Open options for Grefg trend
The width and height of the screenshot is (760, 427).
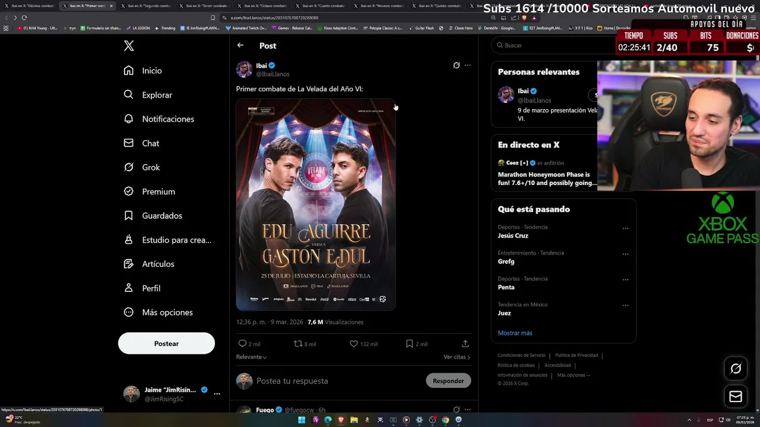pyautogui.click(x=625, y=254)
